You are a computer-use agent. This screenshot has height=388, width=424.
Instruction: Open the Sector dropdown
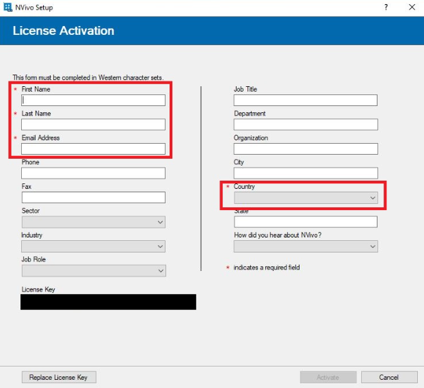coord(93,222)
